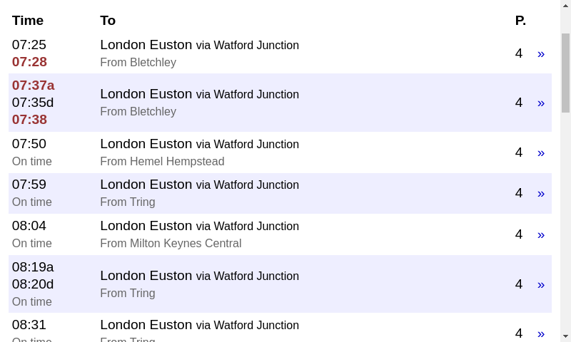Screen dimensions: 571x342
Task: Open details arrow for the 07:59 train
Action: click(541, 193)
